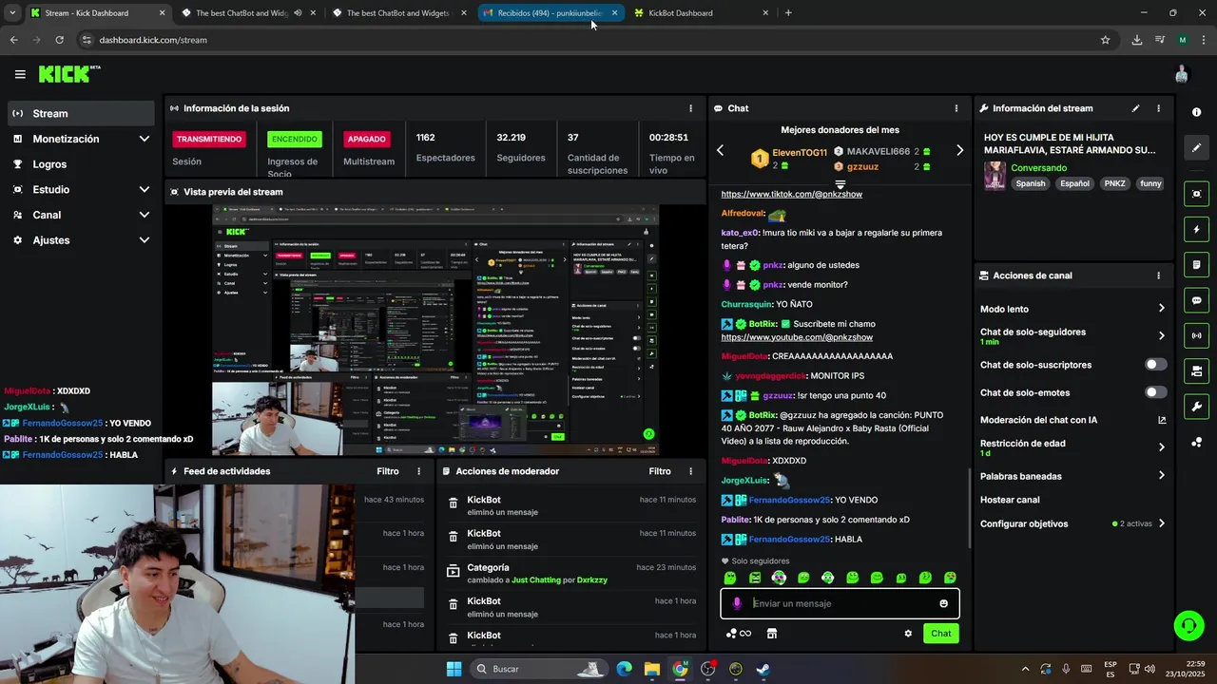Click the three-dots cluster icon in right sidebar
Viewport: 1217px width, 684px height.
click(1196, 443)
